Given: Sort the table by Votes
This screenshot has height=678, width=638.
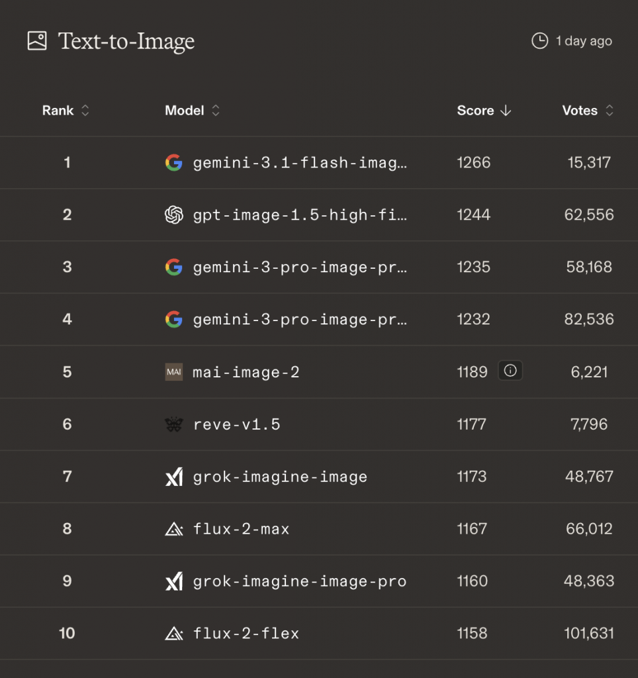Looking at the screenshot, I should (609, 111).
